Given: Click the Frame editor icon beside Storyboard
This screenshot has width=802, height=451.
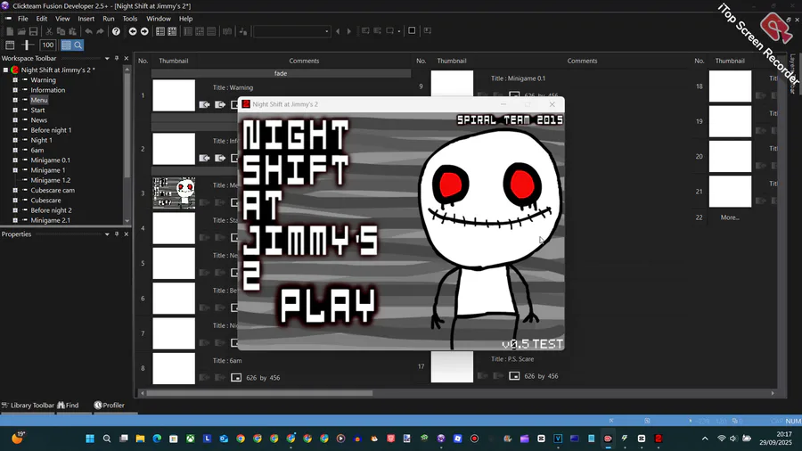Looking at the screenshot, I should point(172,31).
